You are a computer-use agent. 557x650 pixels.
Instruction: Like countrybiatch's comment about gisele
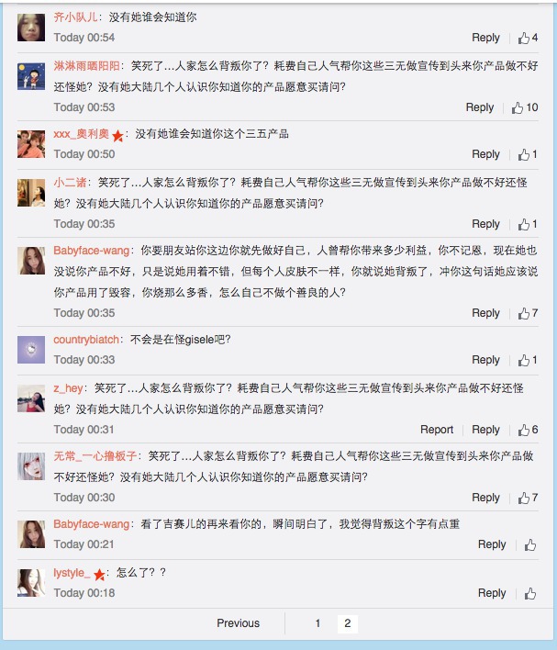tap(524, 360)
